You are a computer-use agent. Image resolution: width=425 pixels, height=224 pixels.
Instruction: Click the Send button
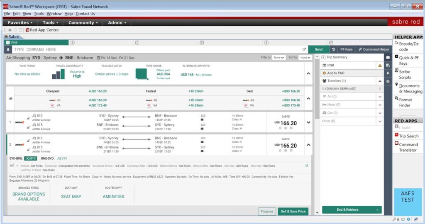coord(318,49)
